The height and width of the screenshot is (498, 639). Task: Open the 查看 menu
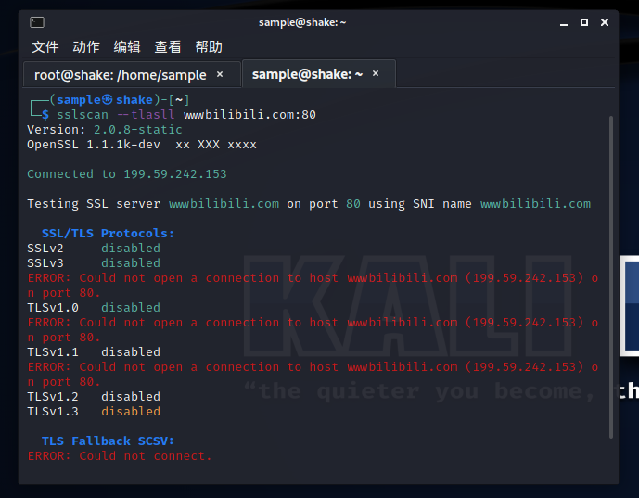168,47
